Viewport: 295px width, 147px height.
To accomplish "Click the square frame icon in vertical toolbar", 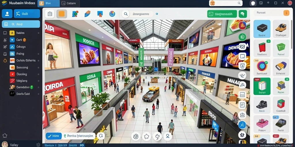I will pyautogui.click(x=242, y=56).
